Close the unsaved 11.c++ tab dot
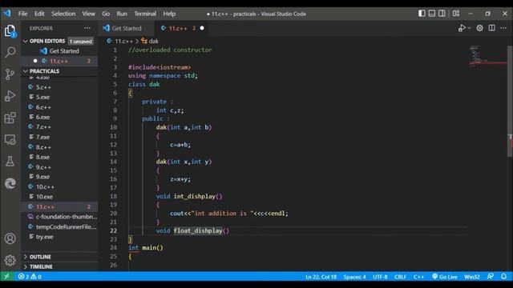 pos(202,29)
